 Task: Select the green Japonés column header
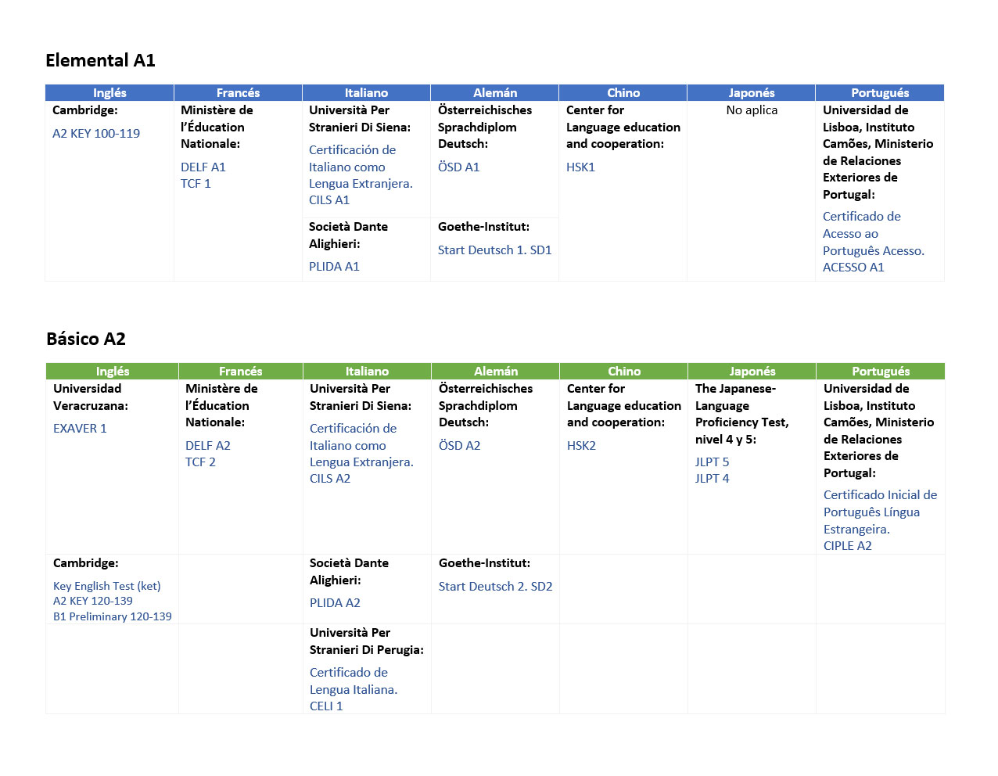pyautogui.click(x=752, y=372)
